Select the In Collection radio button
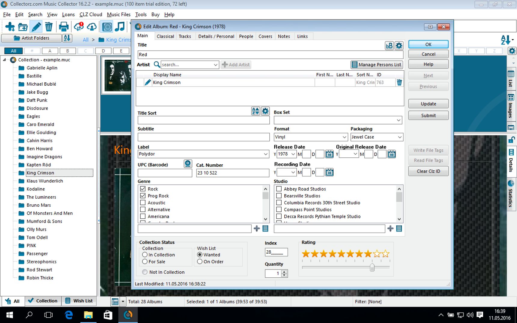The width and height of the screenshot is (517, 323). 145,254
